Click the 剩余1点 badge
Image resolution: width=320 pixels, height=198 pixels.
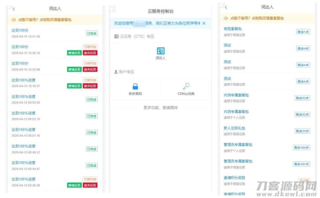click(x=303, y=32)
